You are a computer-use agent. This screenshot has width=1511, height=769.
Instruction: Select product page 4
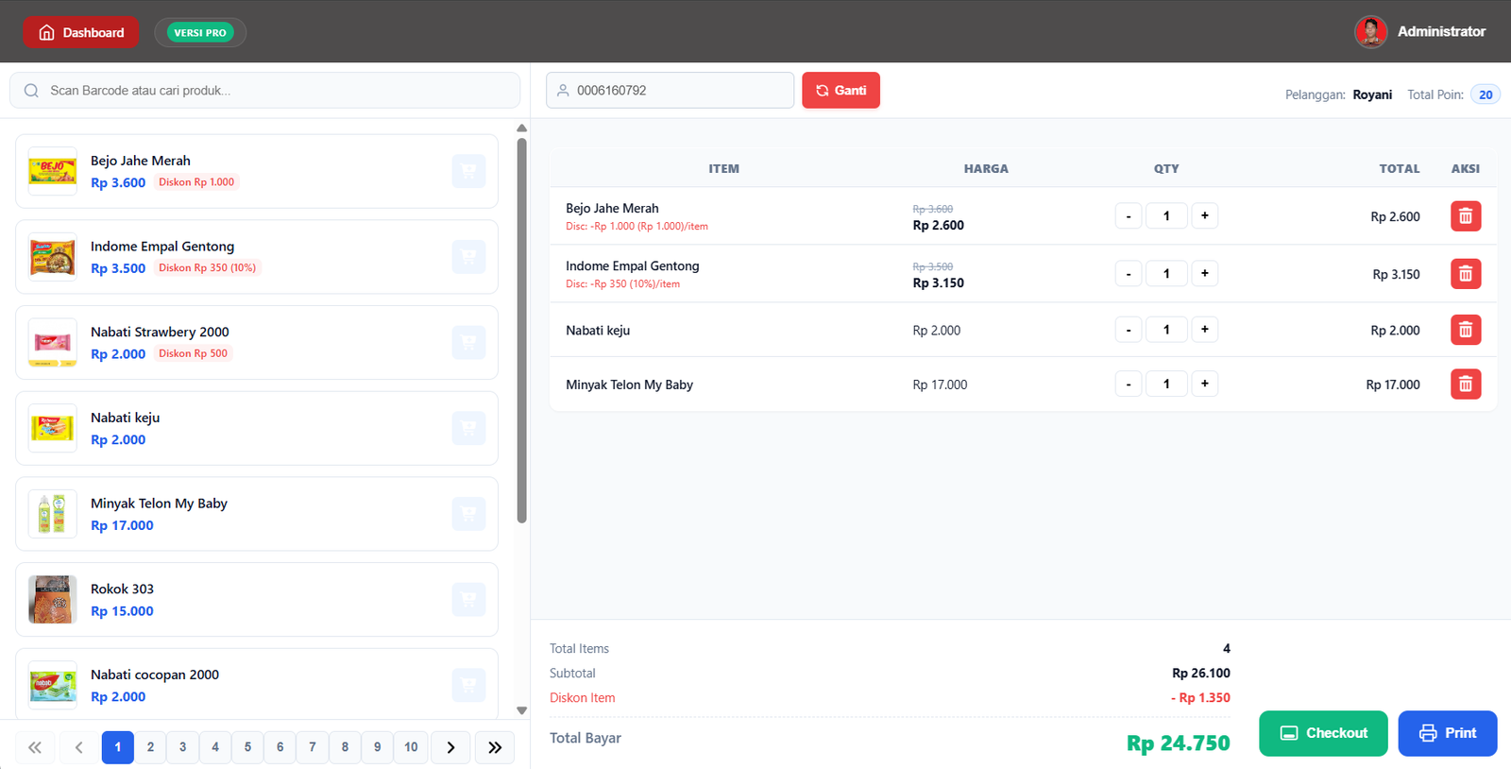[215, 747]
